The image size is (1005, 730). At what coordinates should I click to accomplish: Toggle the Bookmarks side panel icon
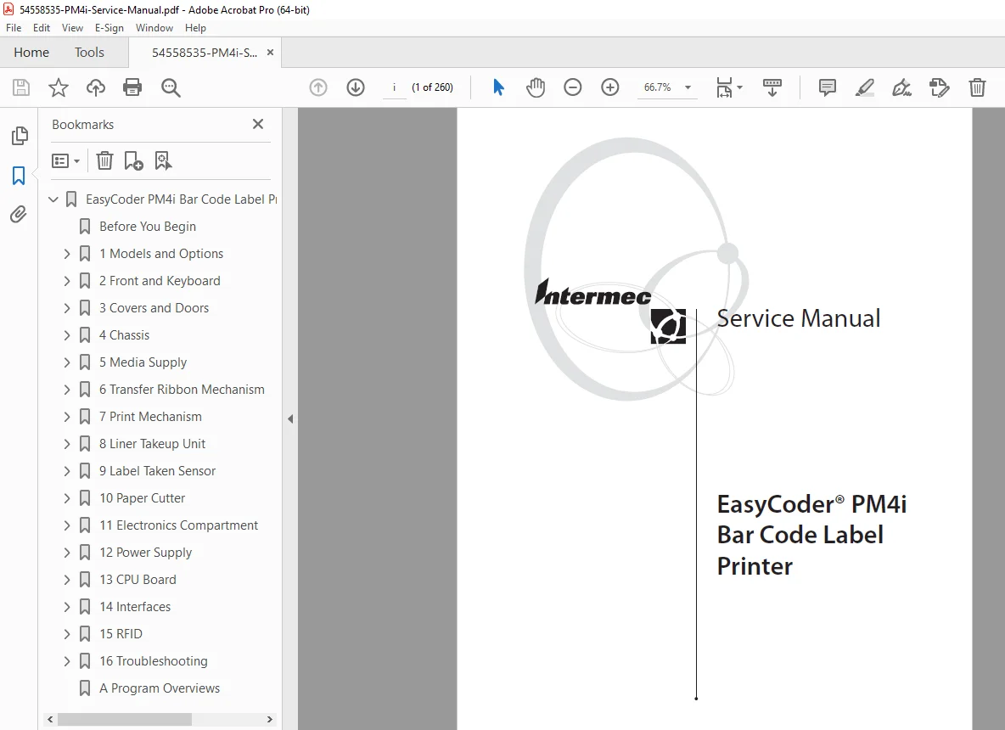click(20, 176)
